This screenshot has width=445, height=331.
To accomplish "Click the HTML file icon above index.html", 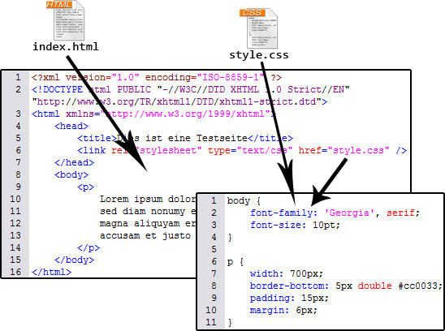I will point(66,20).
